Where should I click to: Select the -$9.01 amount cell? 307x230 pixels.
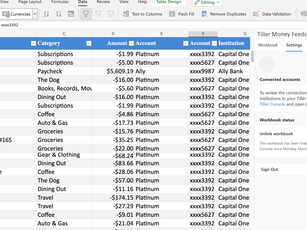(113, 215)
